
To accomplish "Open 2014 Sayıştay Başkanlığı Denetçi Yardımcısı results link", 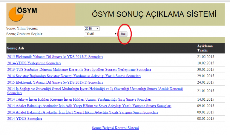I will pos(74,76).
